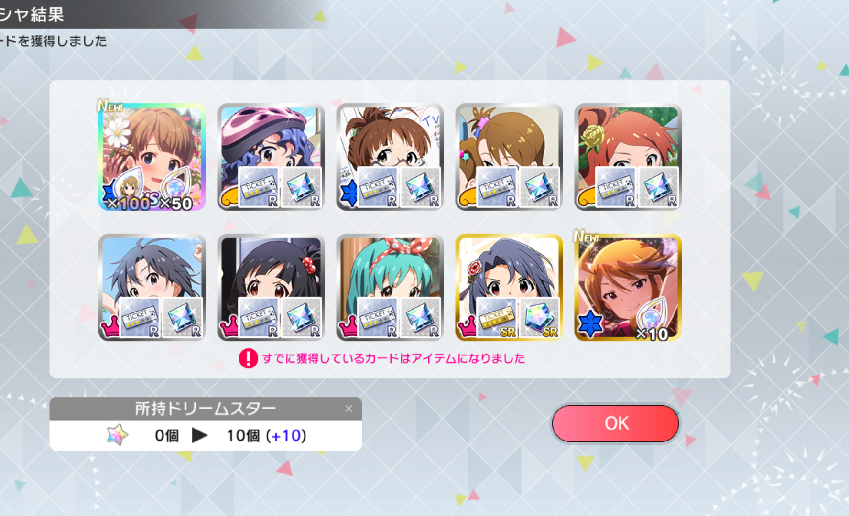Click the R ticket on helmet card
Image resolution: width=849 pixels, height=516 pixels.
coord(258,187)
